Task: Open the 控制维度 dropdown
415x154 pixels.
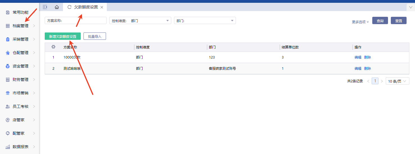Action: (140, 21)
